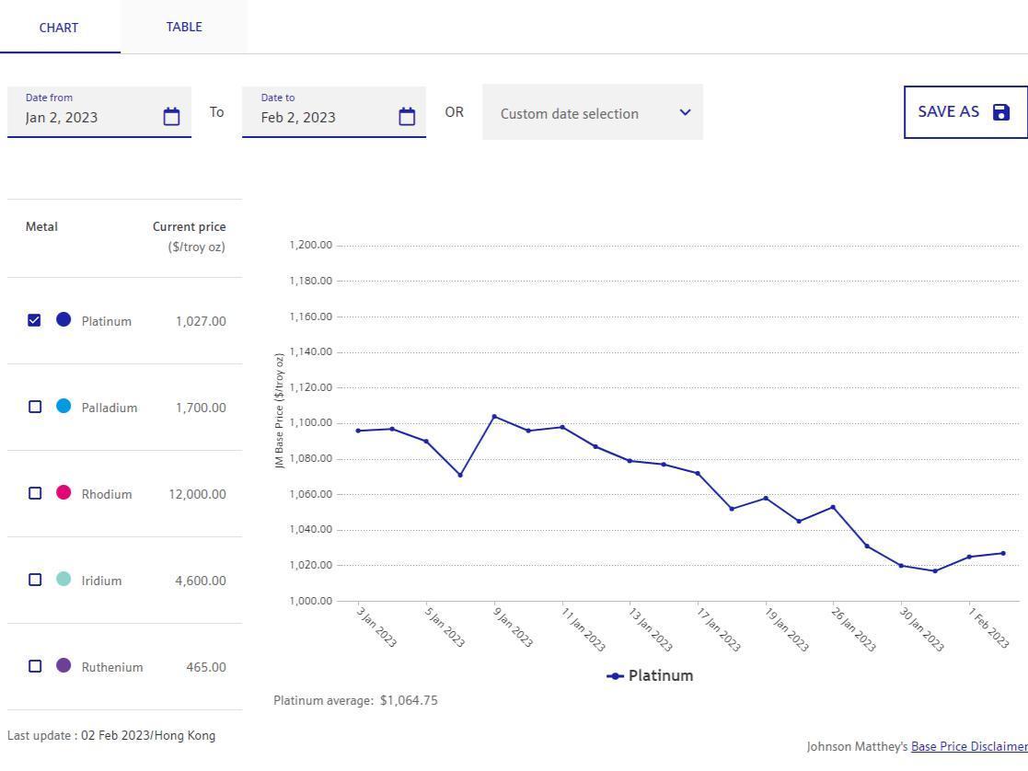
Task: Click the Platinum legend marker below chart
Action: [615, 676]
